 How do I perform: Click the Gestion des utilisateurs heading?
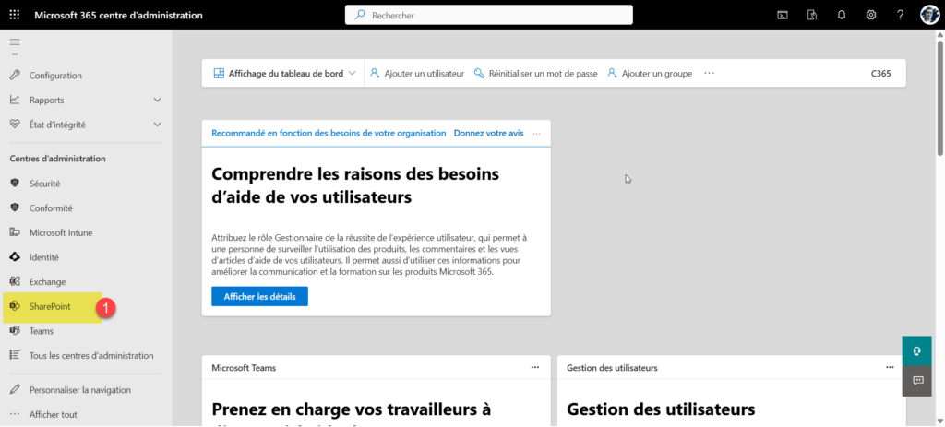tap(661, 410)
